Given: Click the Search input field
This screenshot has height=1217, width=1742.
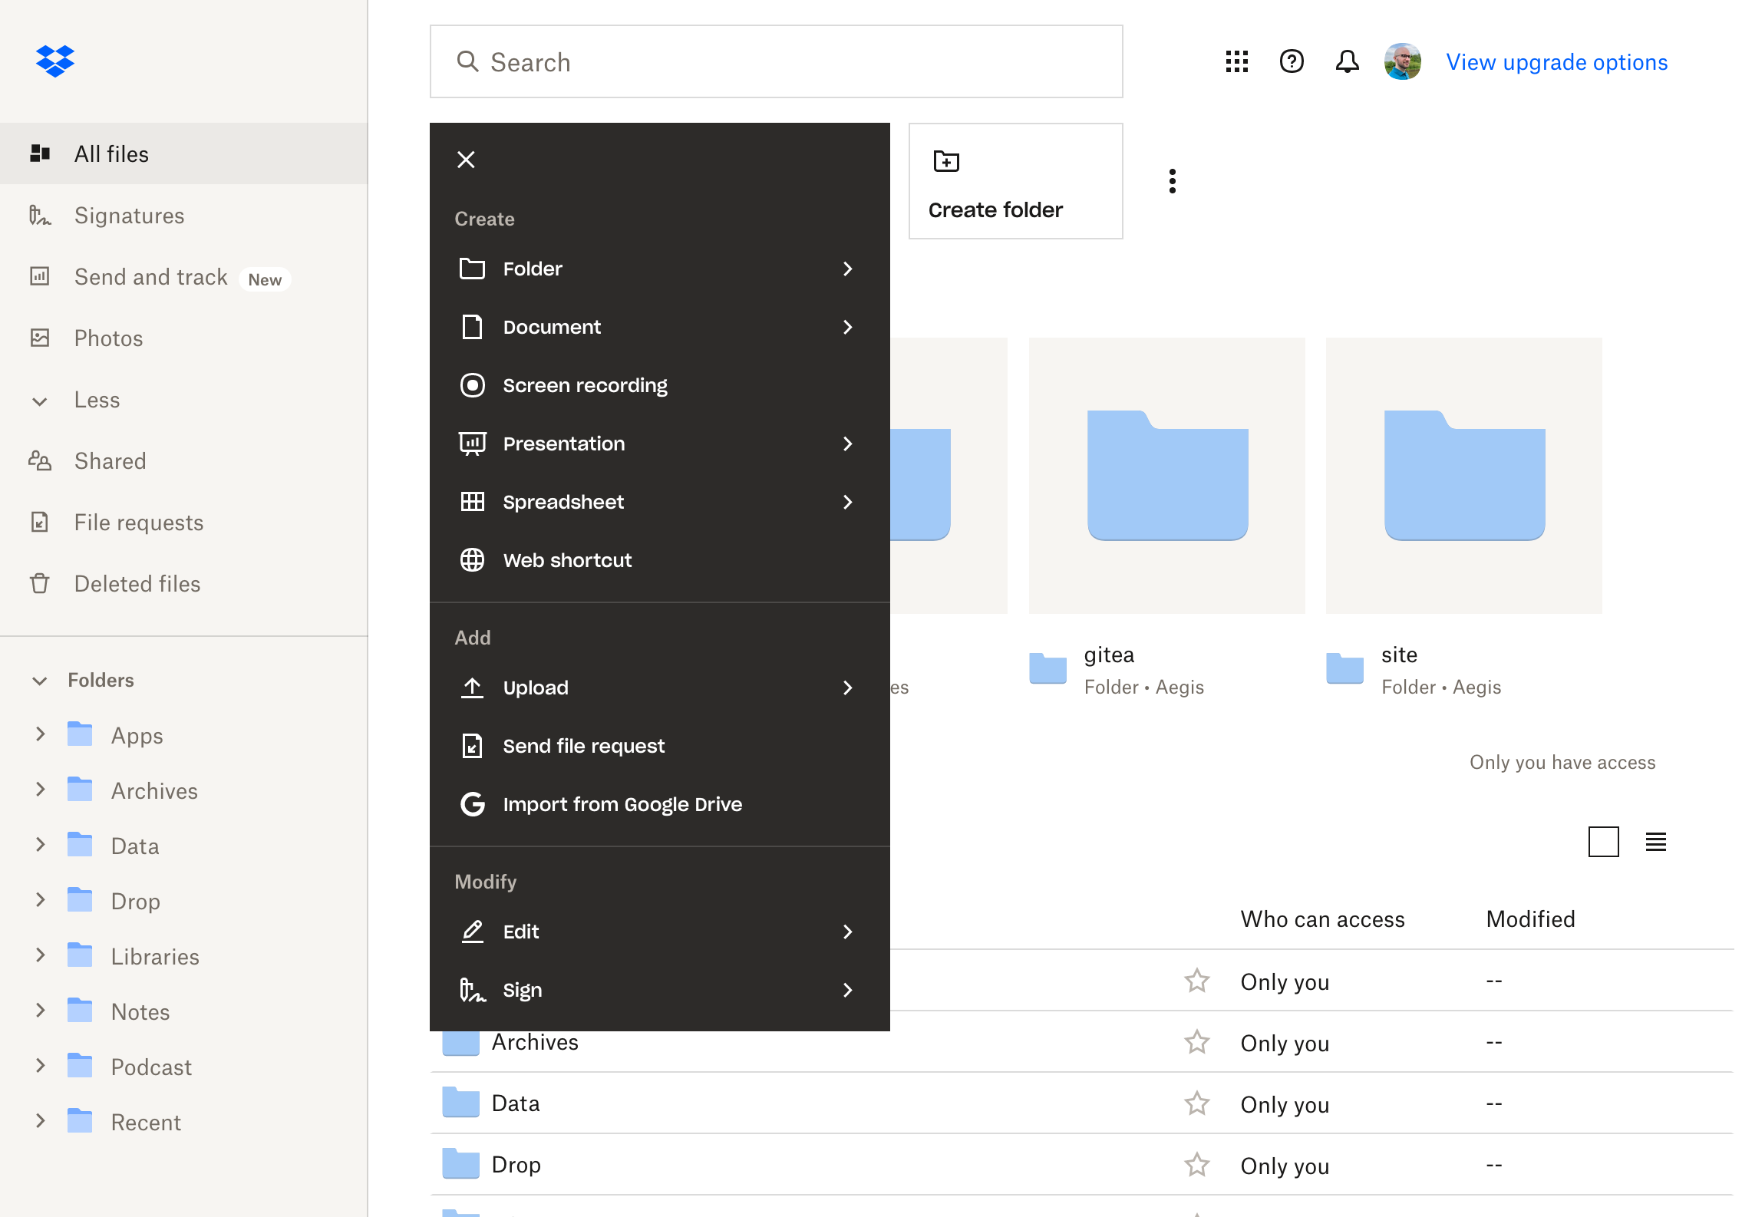Looking at the screenshot, I should tap(776, 61).
